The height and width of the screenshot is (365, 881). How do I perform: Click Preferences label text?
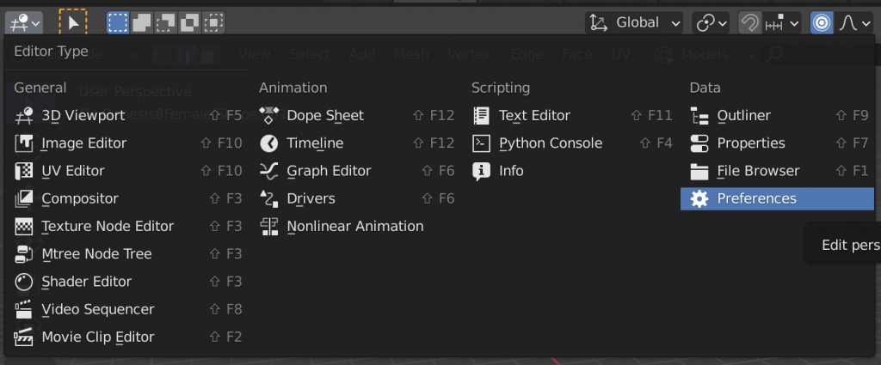(x=756, y=198)
